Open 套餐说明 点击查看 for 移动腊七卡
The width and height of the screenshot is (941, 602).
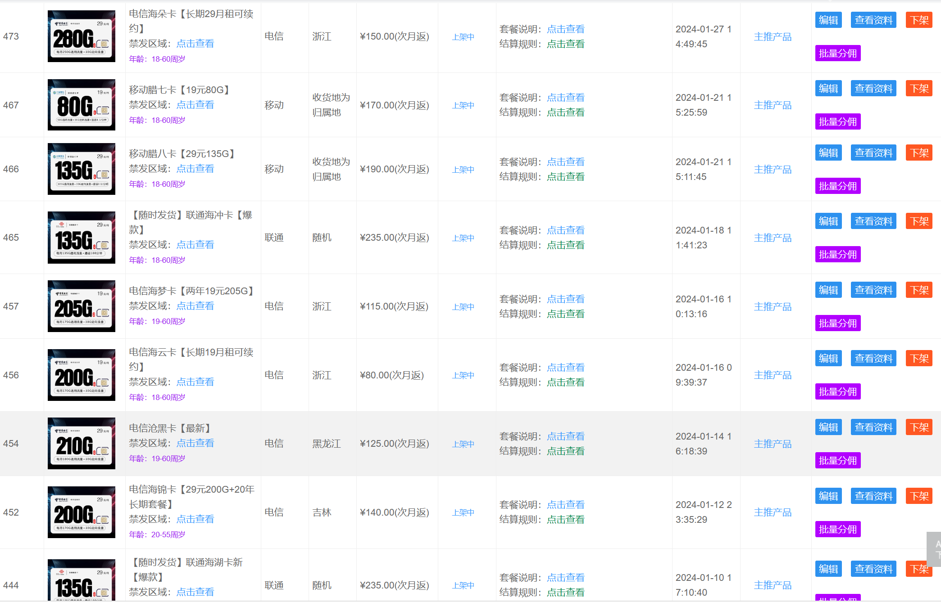click(566, 97)
